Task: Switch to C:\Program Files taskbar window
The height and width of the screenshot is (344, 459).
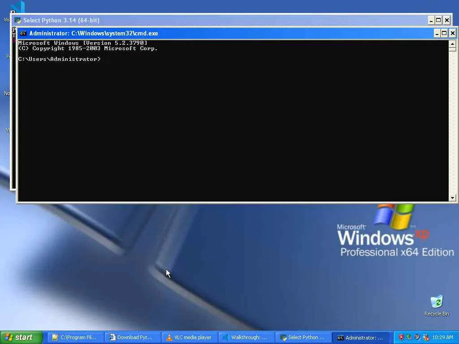Action: [x=75, y=337]
